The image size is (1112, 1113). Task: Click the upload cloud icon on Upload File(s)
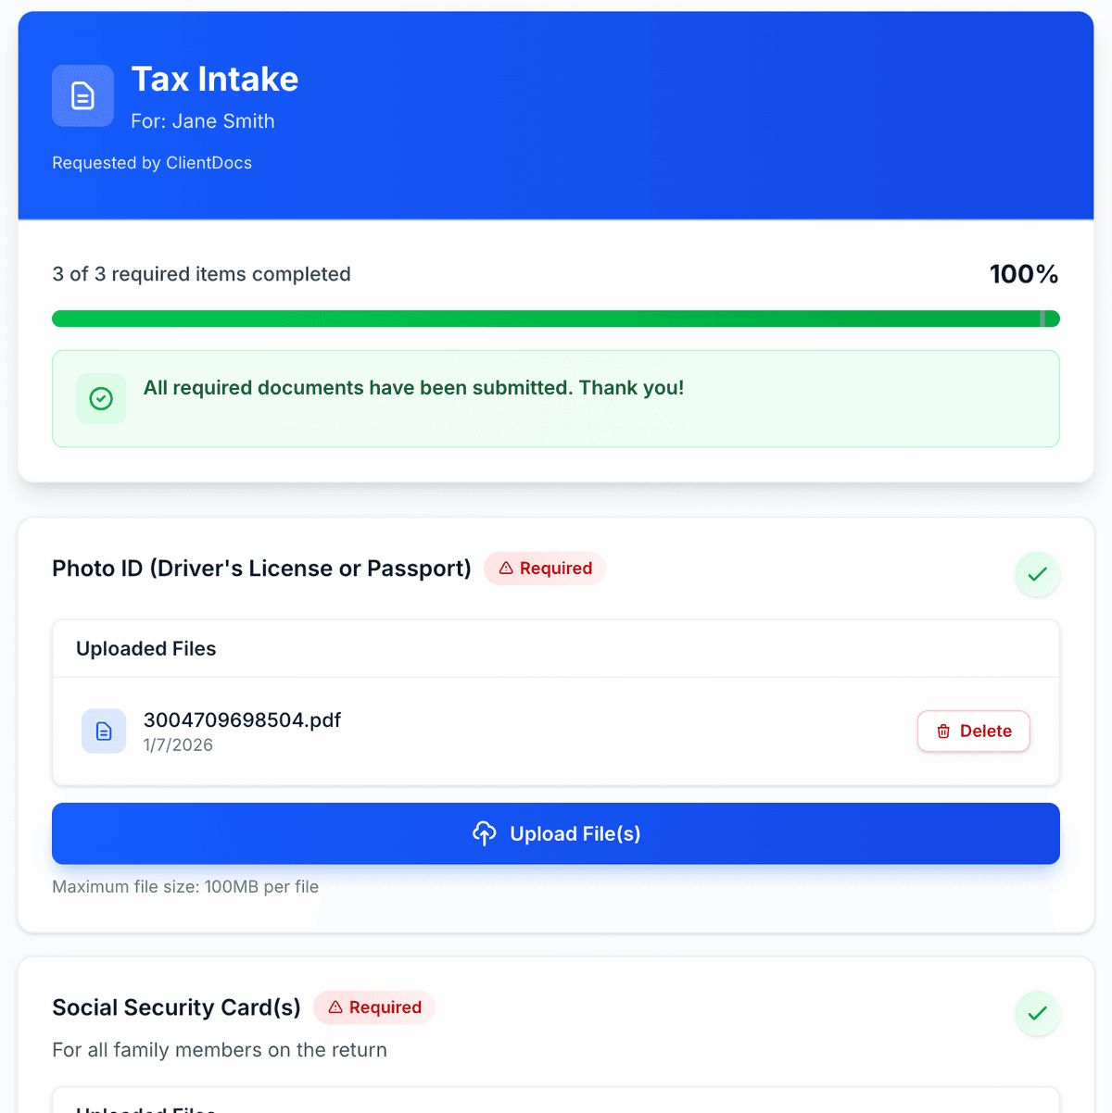484,833
